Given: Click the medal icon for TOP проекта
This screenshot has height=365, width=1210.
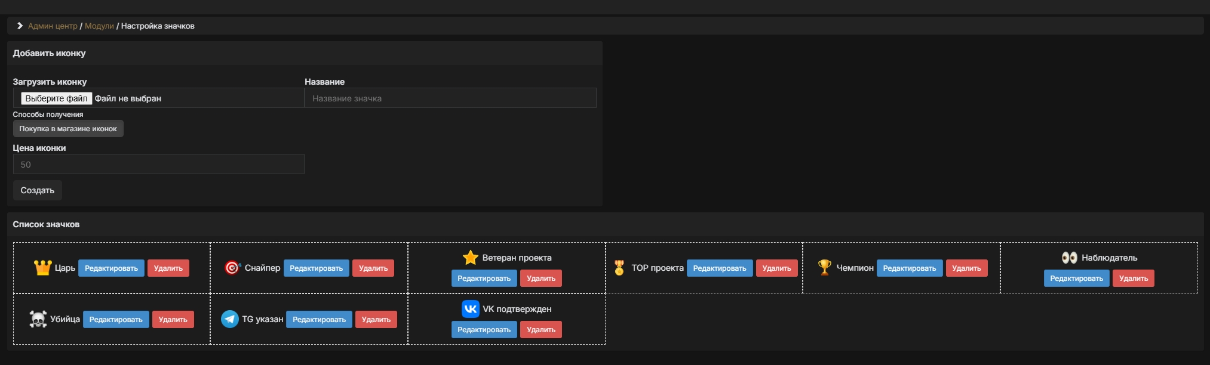Looking at the screenshot, I should [619, 268].
